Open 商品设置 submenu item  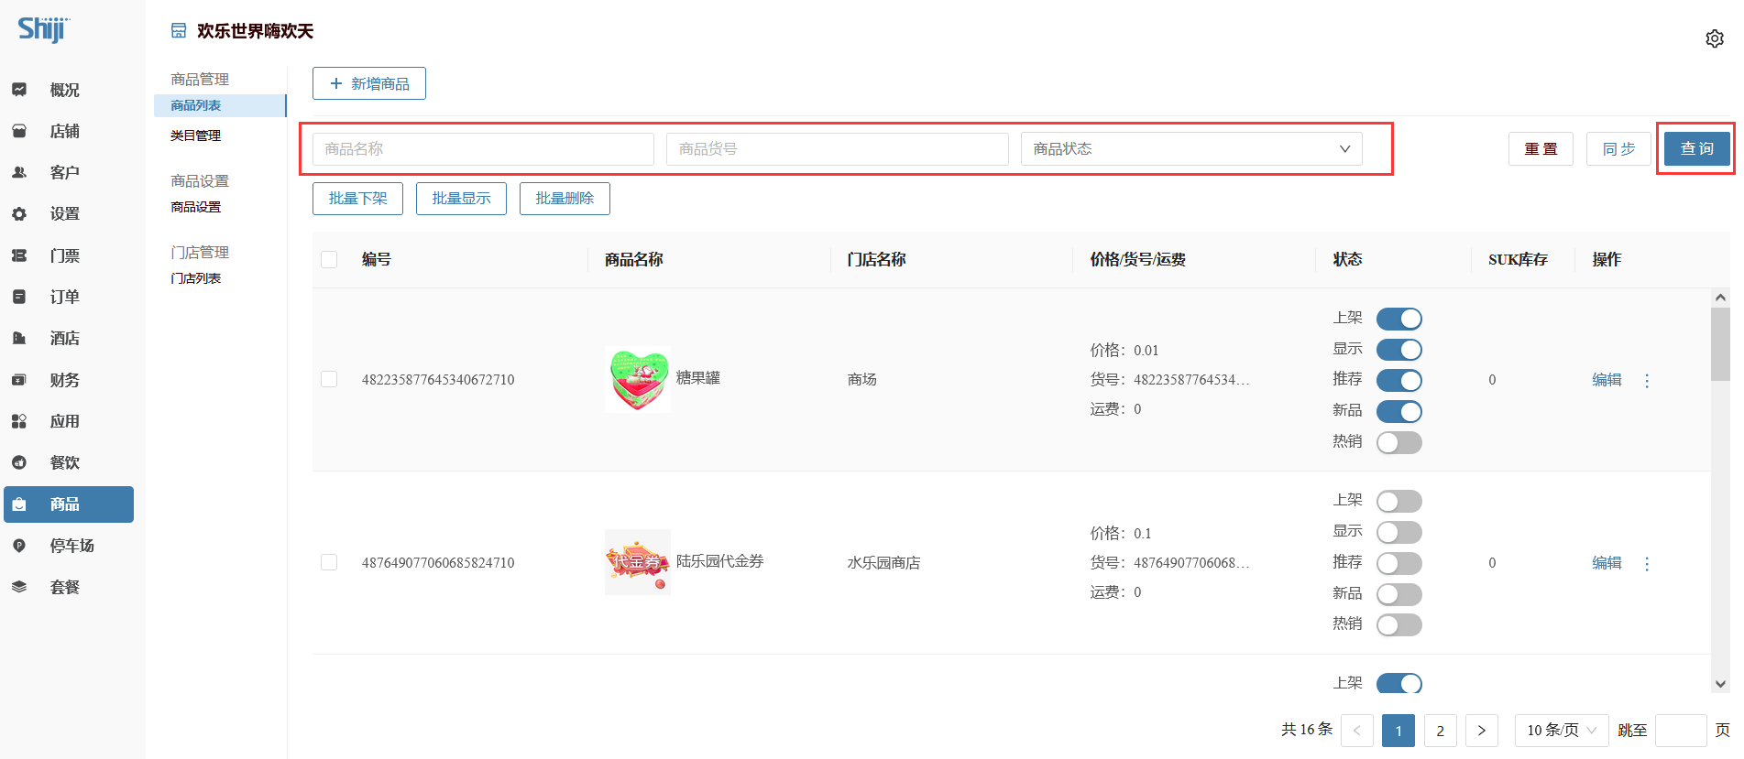tap(195, 207)
